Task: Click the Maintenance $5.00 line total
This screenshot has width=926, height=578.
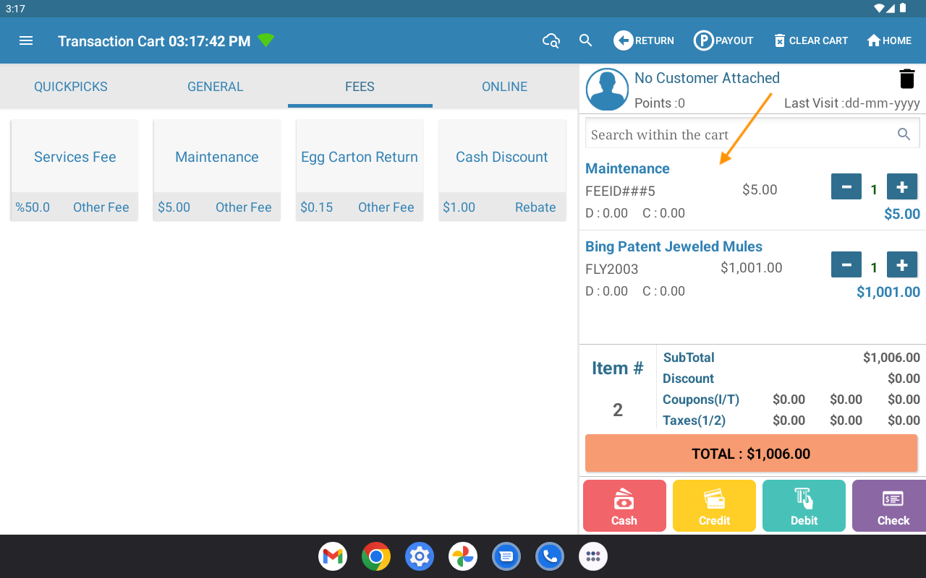Action: tap(902, 214)
